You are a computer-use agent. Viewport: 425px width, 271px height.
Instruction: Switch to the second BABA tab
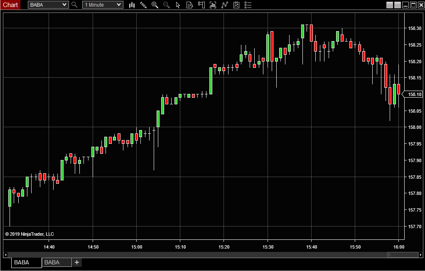[x=57, y=263]
